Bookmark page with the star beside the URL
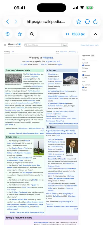 pos(79,22)
